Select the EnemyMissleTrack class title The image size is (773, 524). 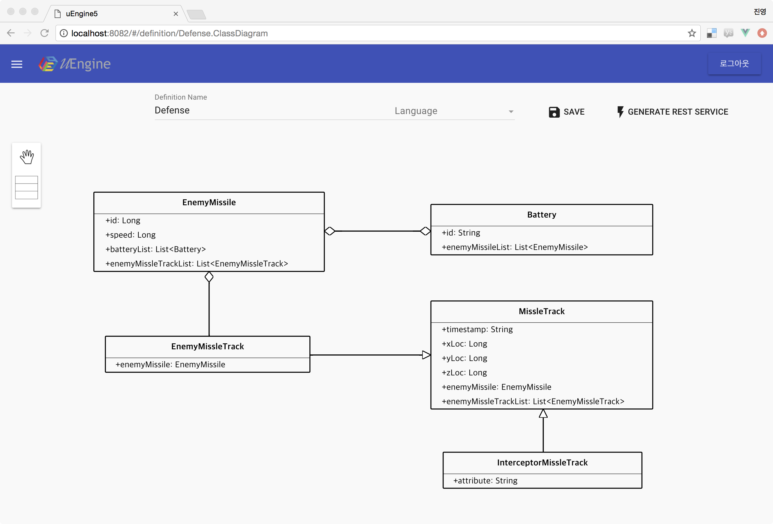(x=208, y=346)
